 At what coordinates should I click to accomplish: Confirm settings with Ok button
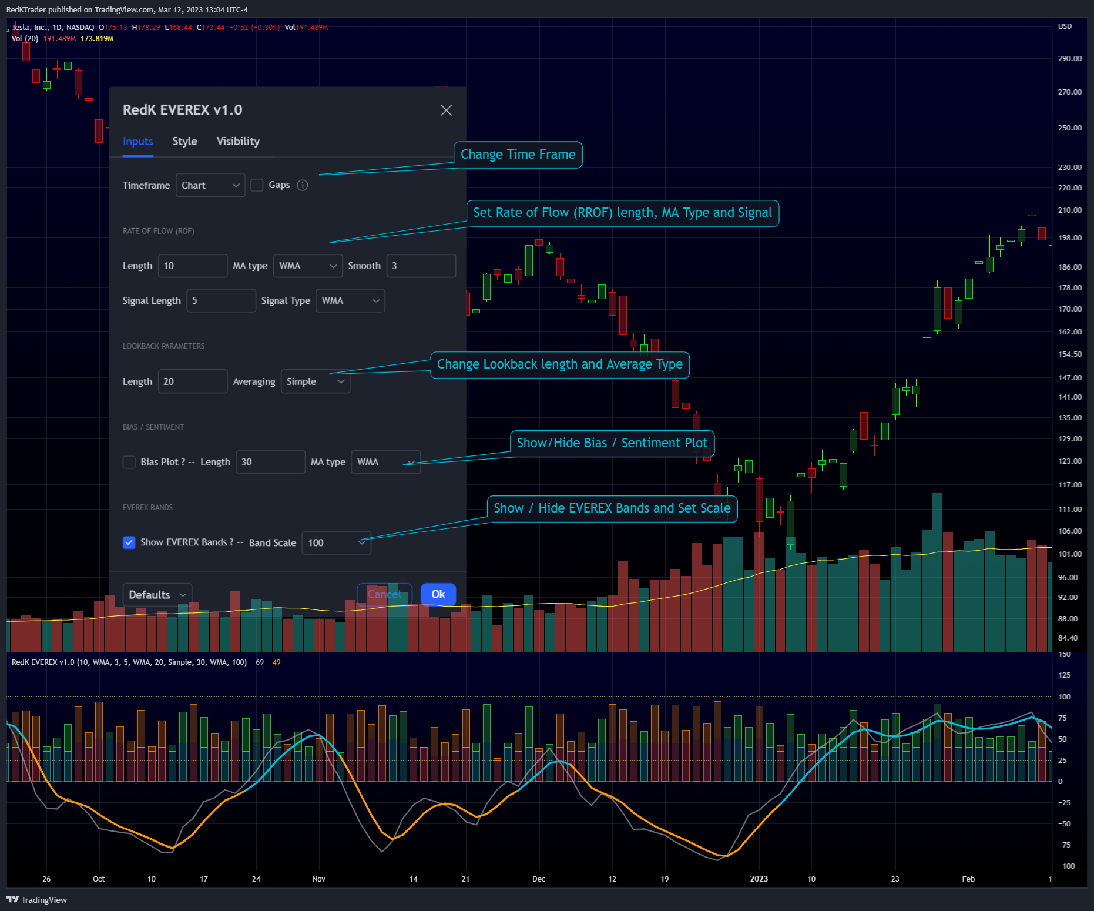point(438,594)
